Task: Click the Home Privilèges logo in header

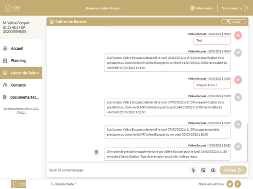Action: click(x=12, y=8)
